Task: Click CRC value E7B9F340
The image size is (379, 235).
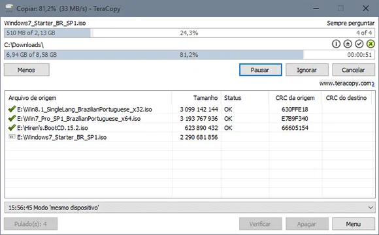Action: 295,119
